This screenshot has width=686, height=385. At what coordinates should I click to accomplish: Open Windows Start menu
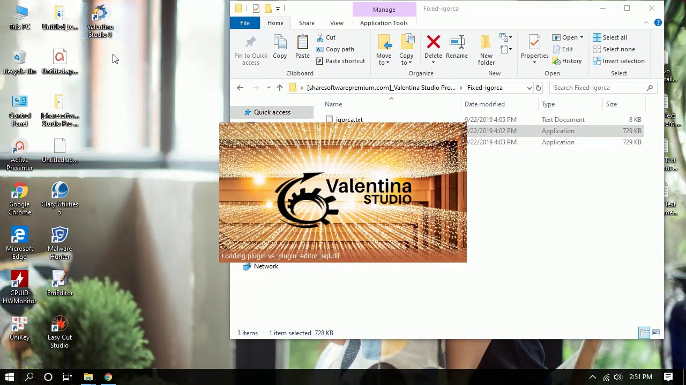(x=10, y=377)
